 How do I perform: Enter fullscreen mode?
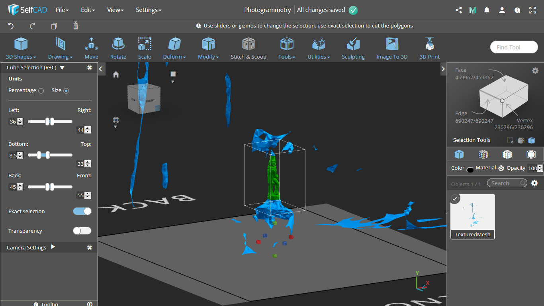tap(533, 10)
